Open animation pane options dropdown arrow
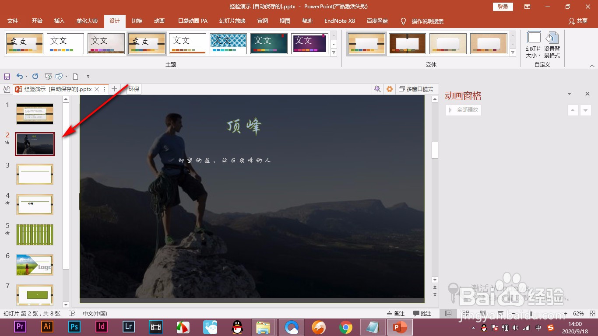The image size is (598, 336). click(x=570, y=94)
